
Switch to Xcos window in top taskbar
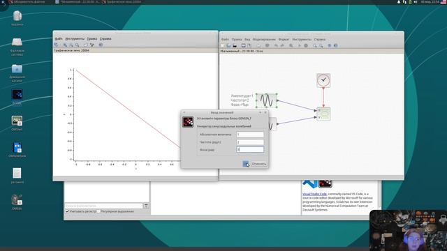coord(78,2)
